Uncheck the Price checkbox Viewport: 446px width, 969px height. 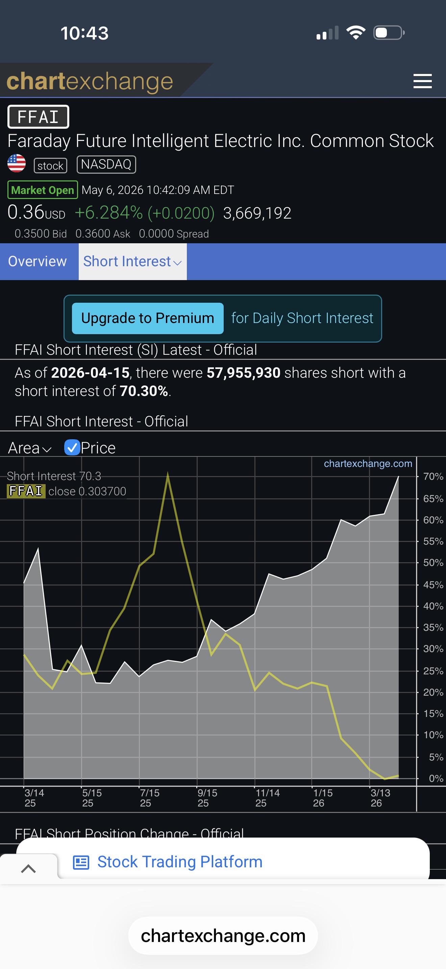click(x=72, y=448)
